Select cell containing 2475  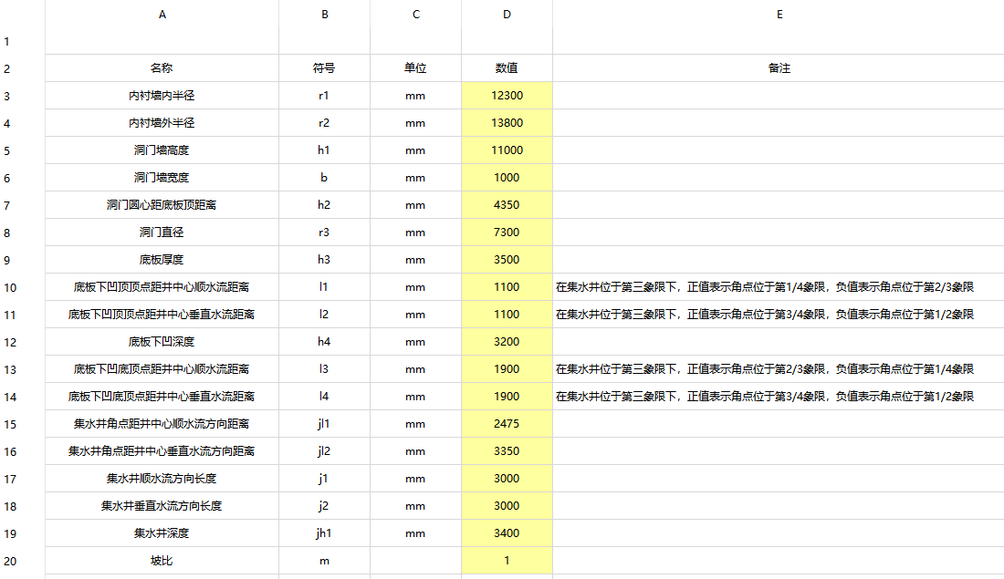point(507,424)
